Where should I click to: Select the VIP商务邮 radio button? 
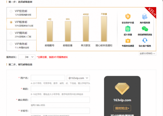coord(11,44)
